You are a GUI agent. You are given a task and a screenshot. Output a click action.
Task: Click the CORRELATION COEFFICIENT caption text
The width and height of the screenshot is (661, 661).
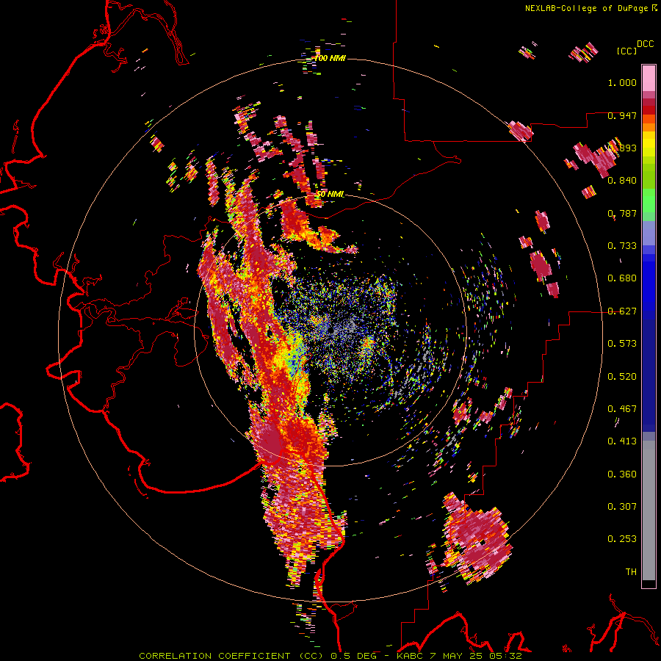[x=214, y=656]
